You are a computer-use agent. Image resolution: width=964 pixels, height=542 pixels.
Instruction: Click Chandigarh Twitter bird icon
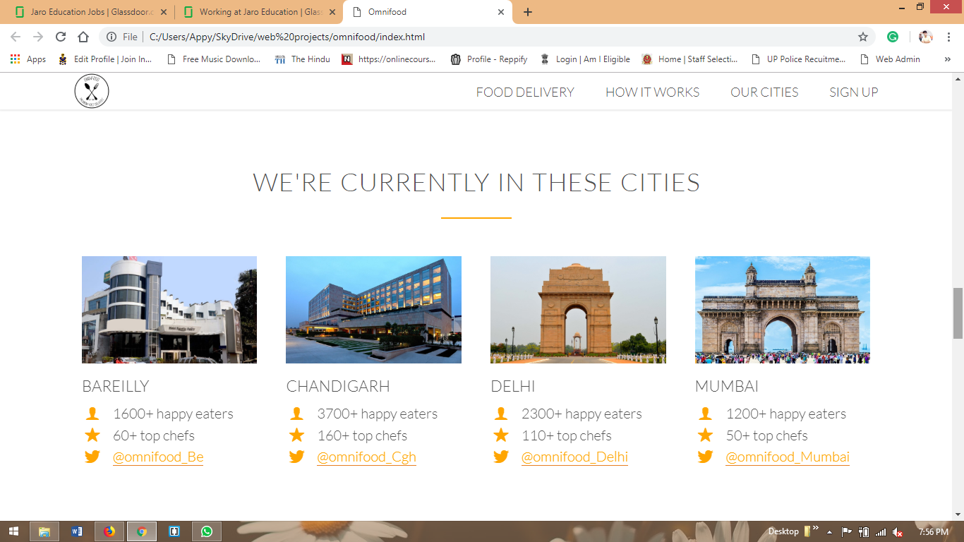point(296,457)
